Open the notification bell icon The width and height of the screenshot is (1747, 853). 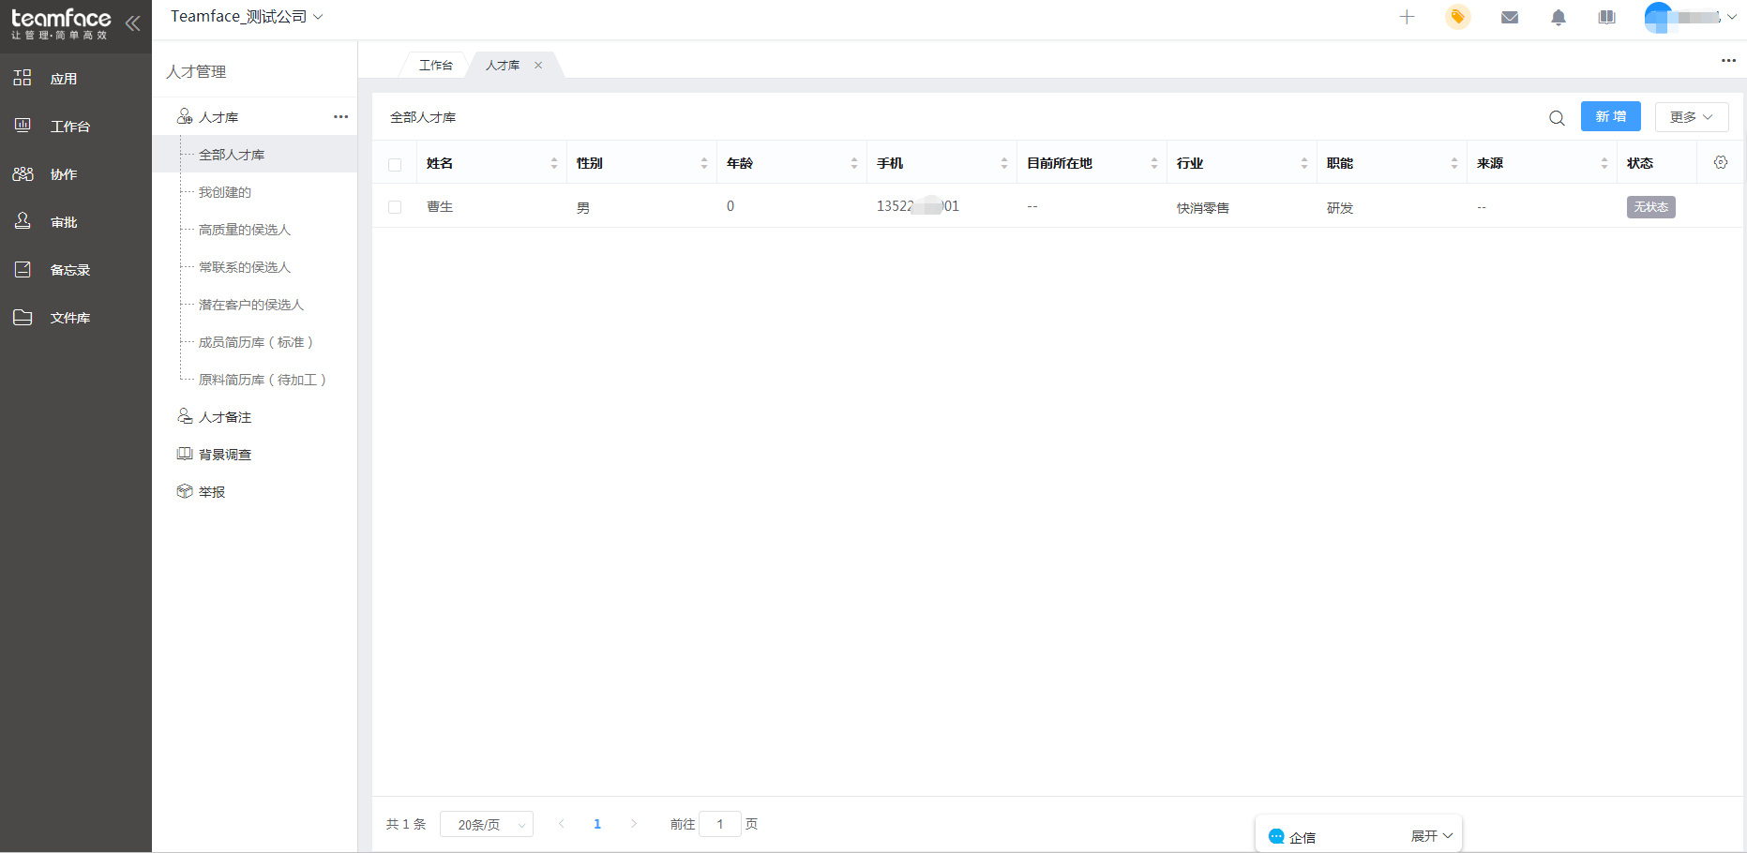(x=1559, y=17)
